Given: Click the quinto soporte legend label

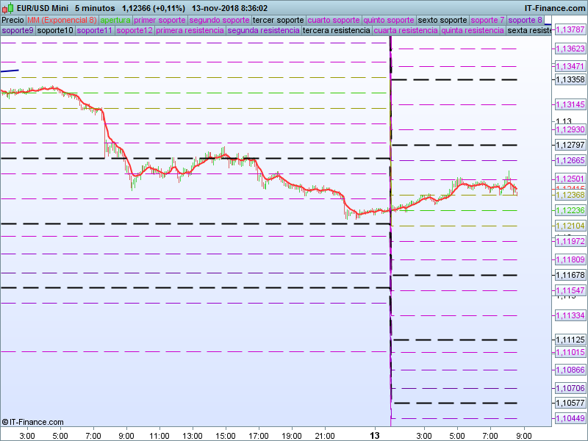Looking at the screenshot, I should [389, 20].
